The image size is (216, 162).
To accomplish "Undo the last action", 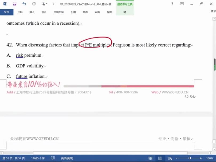I will coord(24,4).
